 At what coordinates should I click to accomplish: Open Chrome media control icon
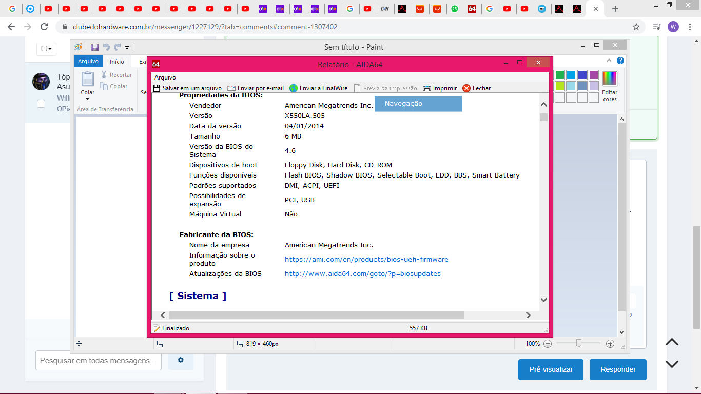click(x=656, y=27)
